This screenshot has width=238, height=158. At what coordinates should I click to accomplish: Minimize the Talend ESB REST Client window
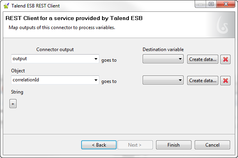coord(201,5)
